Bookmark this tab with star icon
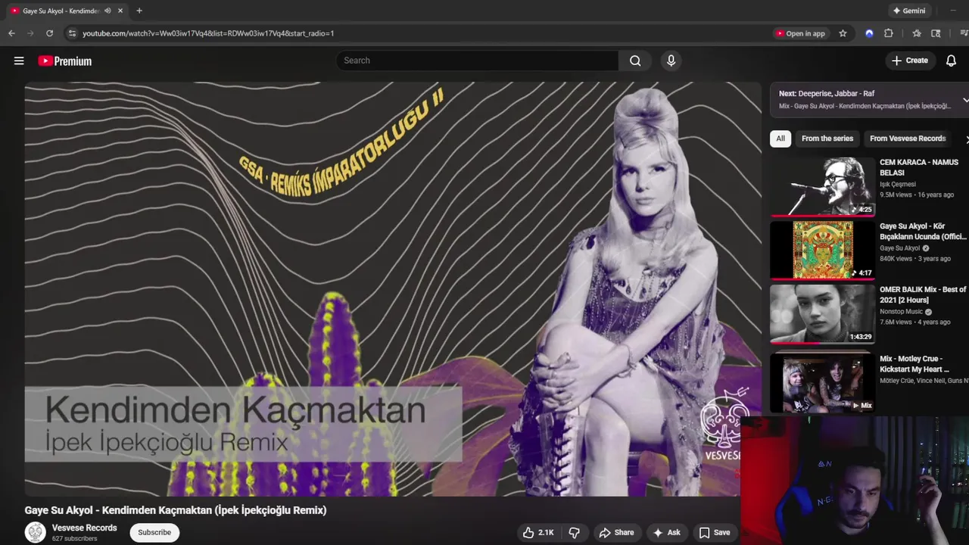 coord(843,33)
